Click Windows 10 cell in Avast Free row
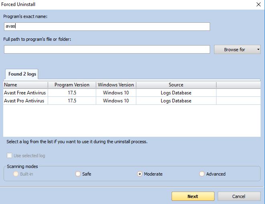The image size is (265, 204). tap(116, 93)
